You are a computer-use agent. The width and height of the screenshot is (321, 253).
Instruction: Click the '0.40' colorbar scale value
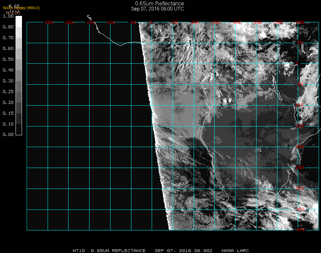click(x=8, y=70)
